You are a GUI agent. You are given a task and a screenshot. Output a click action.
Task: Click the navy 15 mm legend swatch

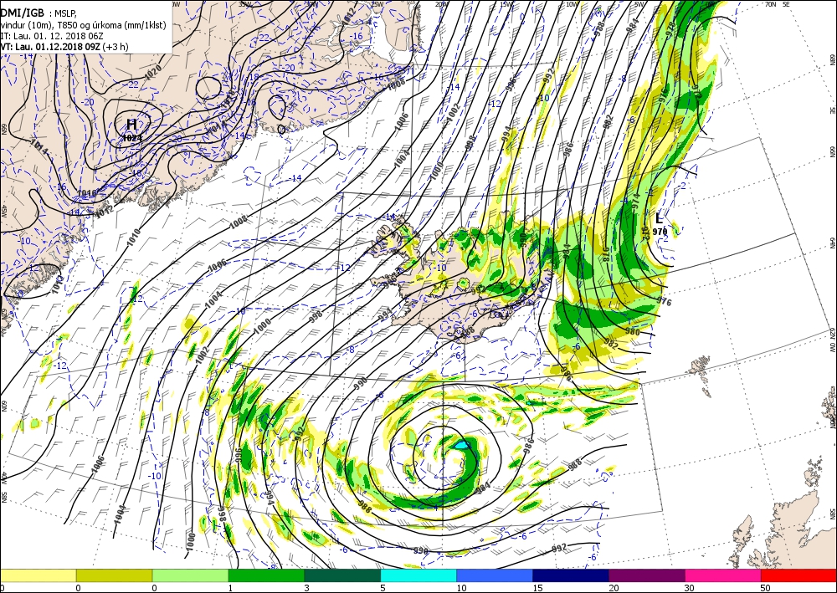click(571, 575)
